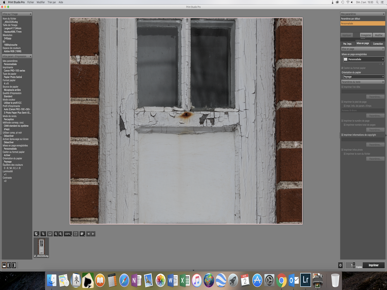Increase copies with the stepper up arrow

354,264
